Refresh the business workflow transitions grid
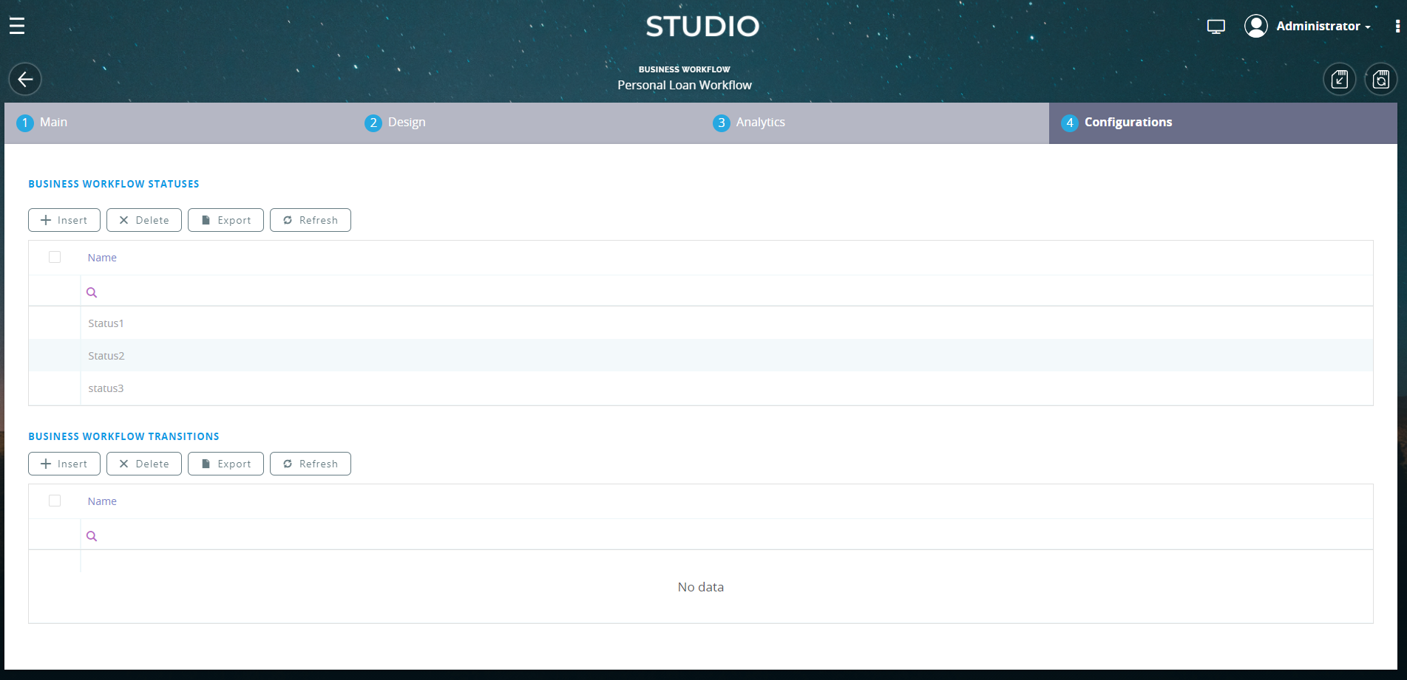 click(x=310, y=463)
